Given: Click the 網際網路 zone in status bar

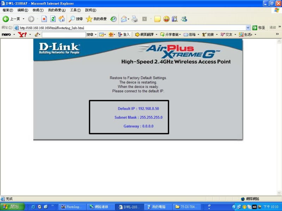Looking at the screenshot, I should pos(250,199).
